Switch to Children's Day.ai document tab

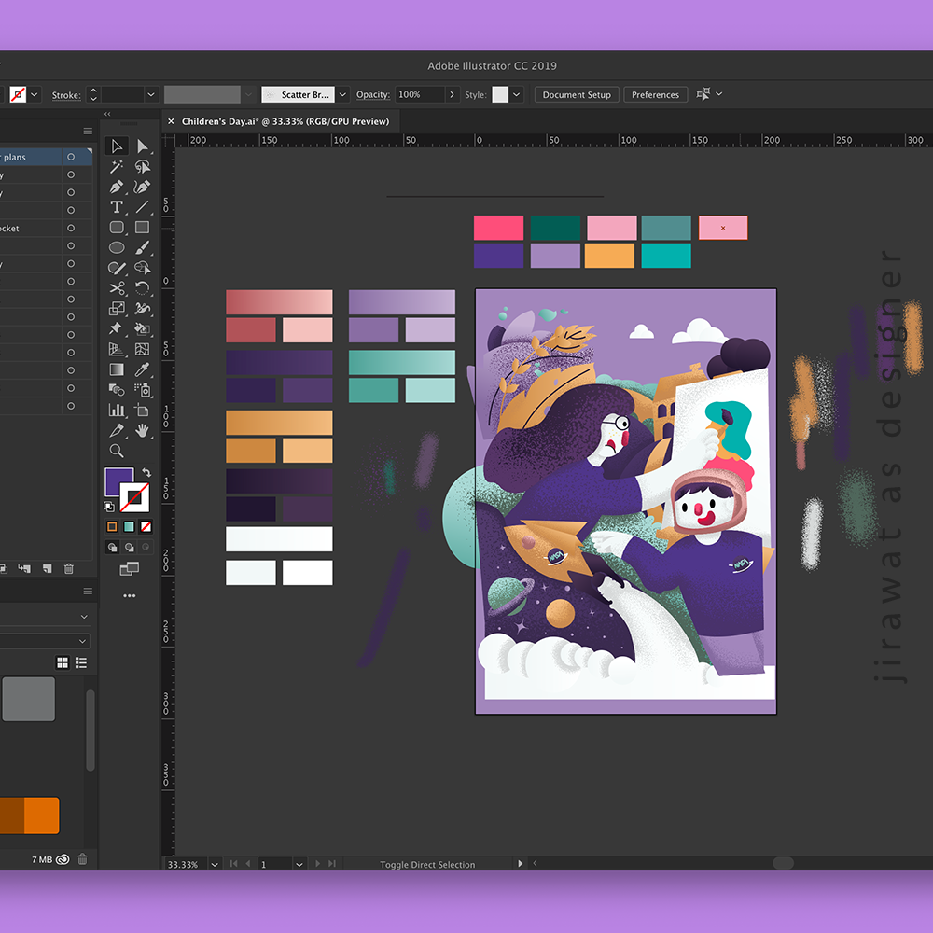[285, 121]
